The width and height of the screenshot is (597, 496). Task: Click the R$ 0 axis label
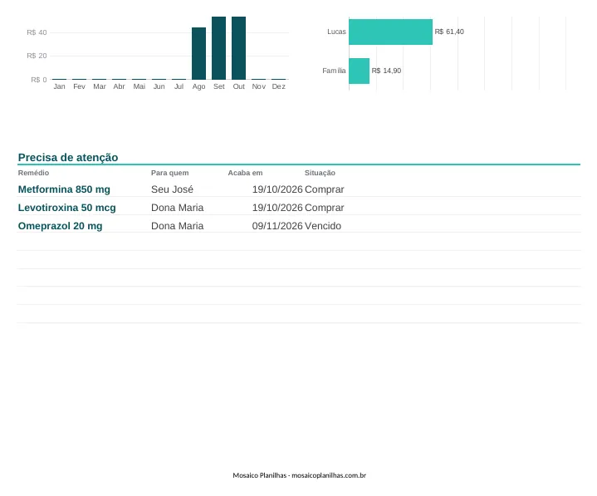(39, 80)
